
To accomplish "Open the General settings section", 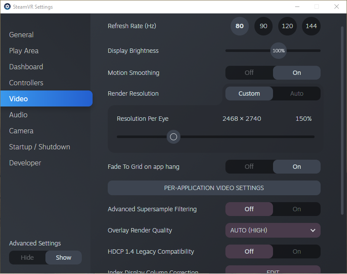I will tap(21, 35).
